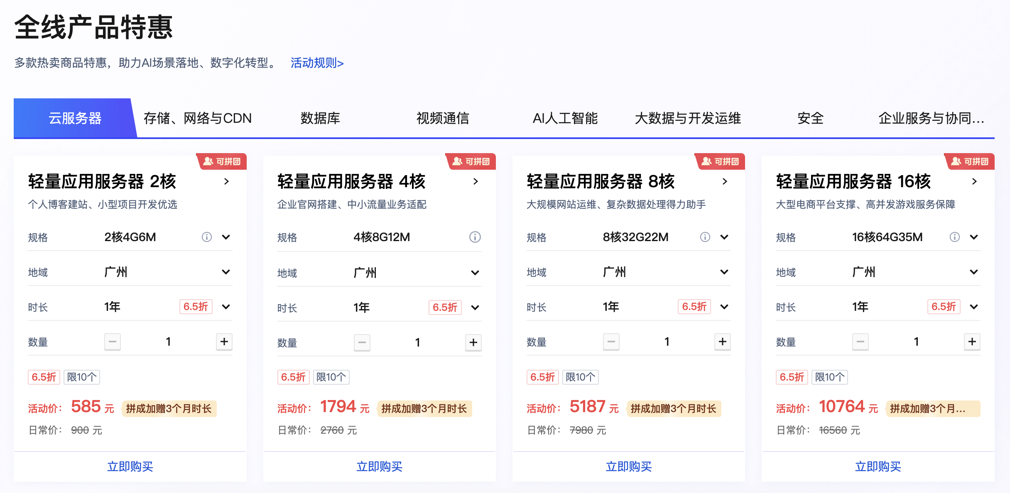1010x493 pixels.
Task: Decrease quantity on 2核 server card
Action: pyautogui.click(x=113, y=342)
